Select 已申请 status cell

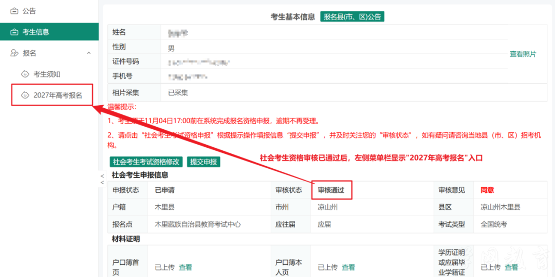coord(164,190)
